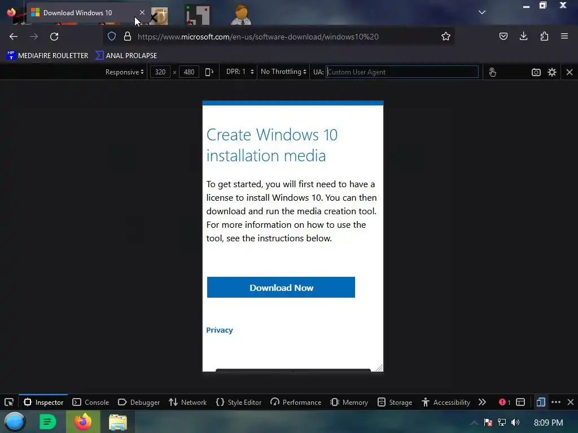The height and width of the screenshot is (433, 578).
Task: Show hidden system tray icons
Action: [x=474, y=422]
